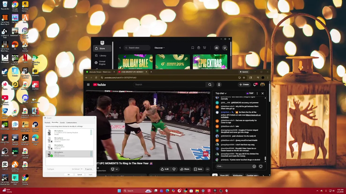Open more actions menu under video
The height and width of the screenshot is (194, 346).
click(208, 169)
